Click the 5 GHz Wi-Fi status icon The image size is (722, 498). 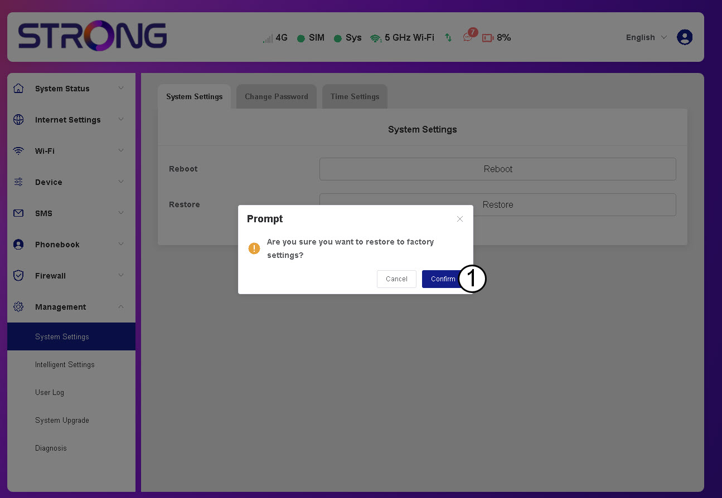[x=376, y=38]
